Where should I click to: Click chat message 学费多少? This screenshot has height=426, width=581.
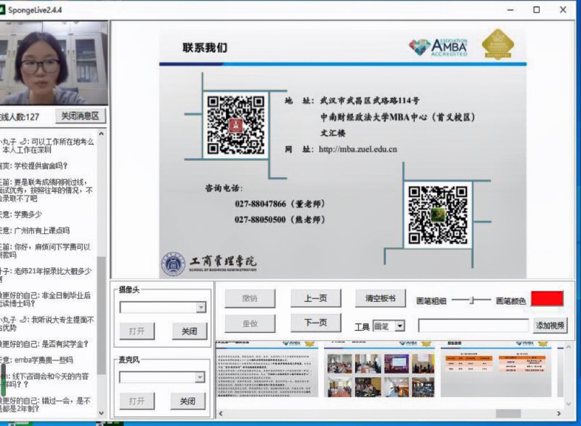click(28, 215)
